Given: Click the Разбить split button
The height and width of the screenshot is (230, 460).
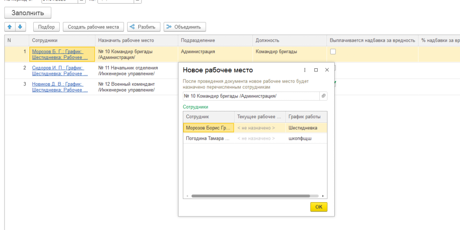Looking at the screenshot, I should pos(143,27).
